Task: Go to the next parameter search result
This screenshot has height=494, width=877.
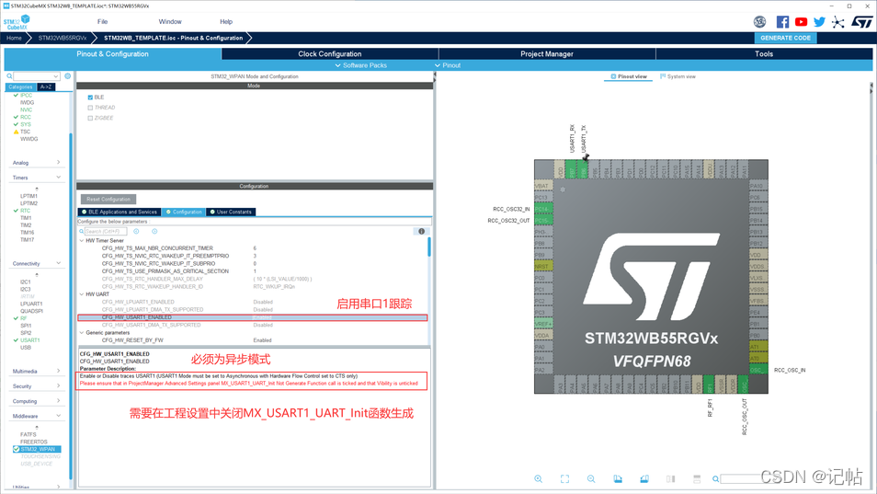Action: (x=154, y=231)
